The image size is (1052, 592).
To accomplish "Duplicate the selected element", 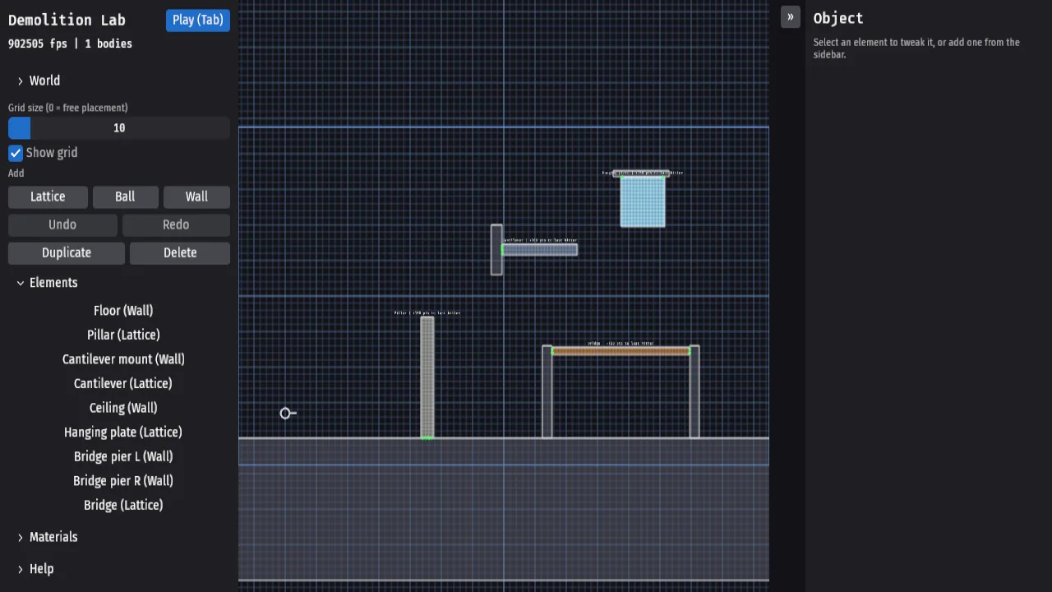I will [x=67, y=252].
